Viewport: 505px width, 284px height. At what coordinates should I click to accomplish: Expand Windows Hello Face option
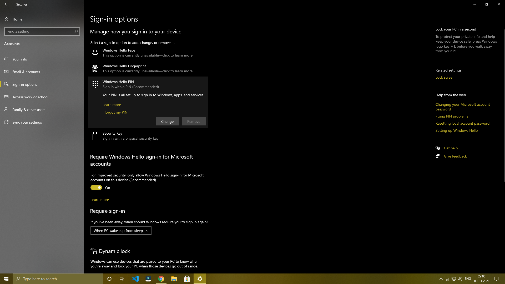point(148,53)
